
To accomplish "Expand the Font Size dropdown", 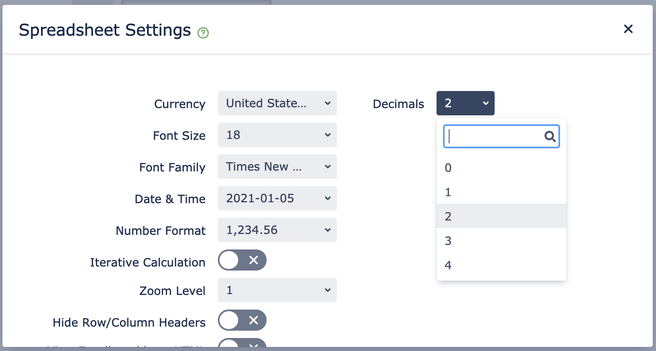I will 277,135.
